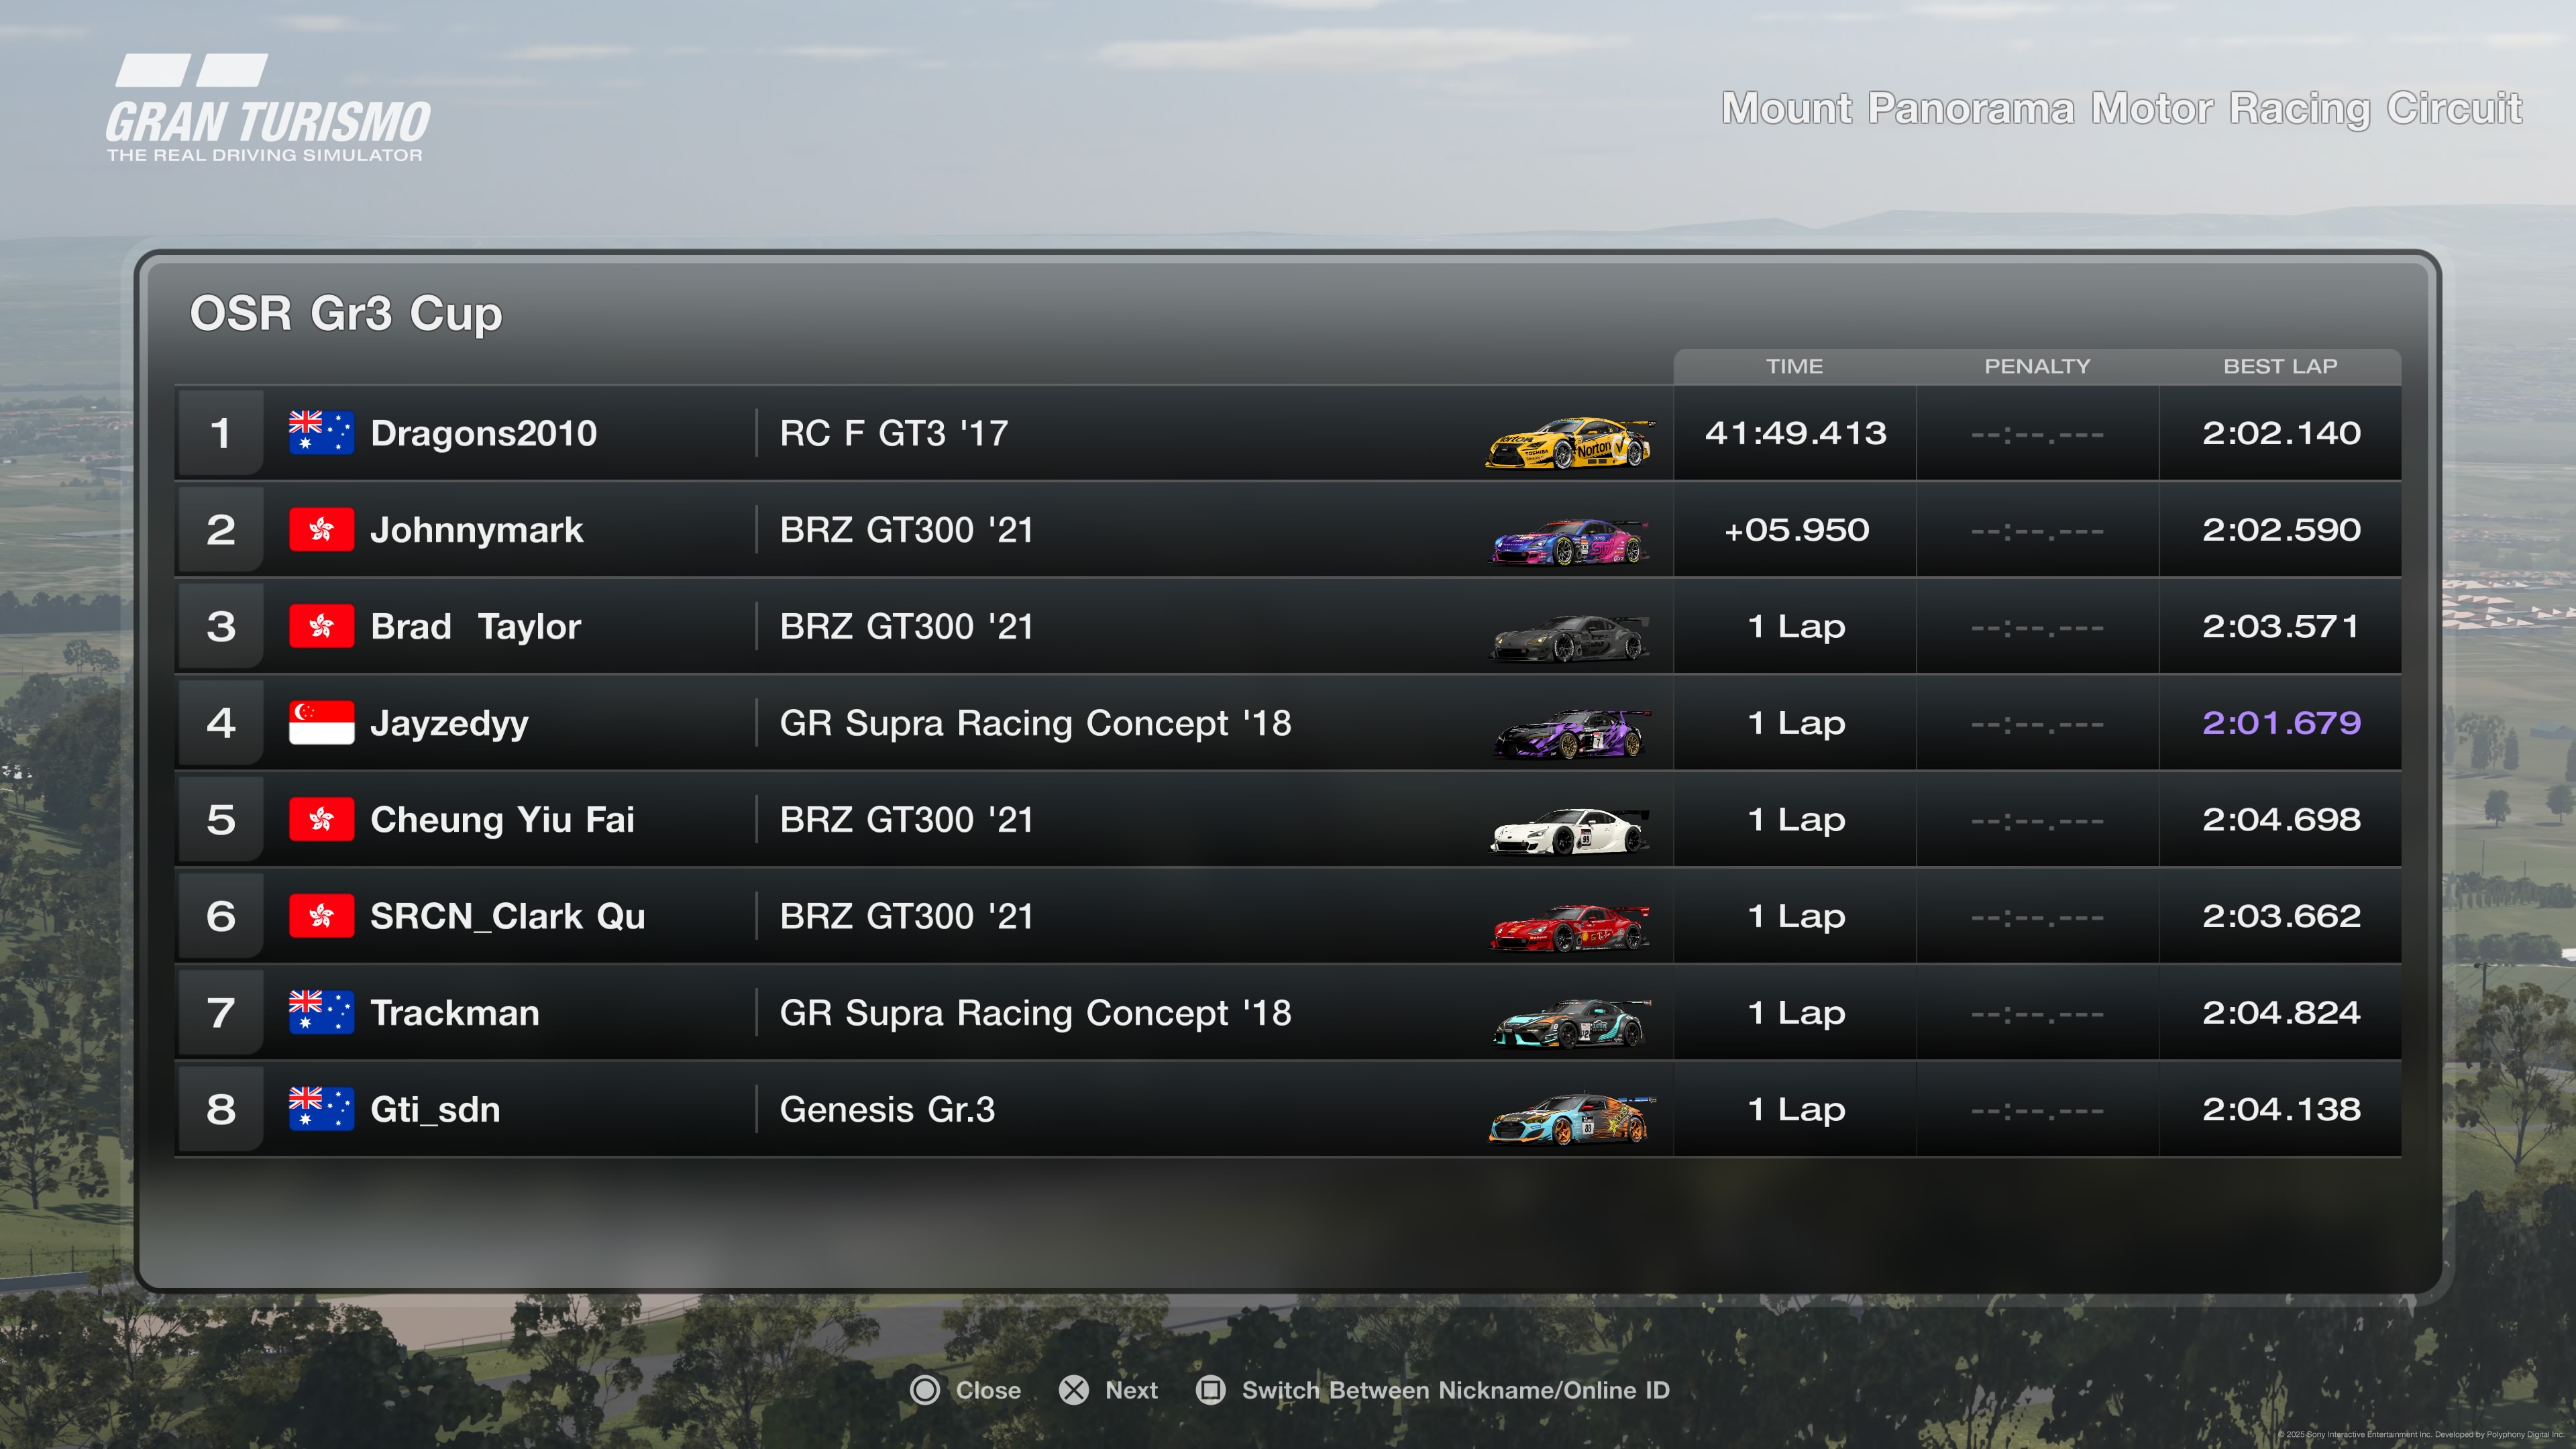Viewport: 2576px width, 1449px height.
Task: Select driver name Jayzedyy
Action: pyautogui.click(x=449, y=723)
